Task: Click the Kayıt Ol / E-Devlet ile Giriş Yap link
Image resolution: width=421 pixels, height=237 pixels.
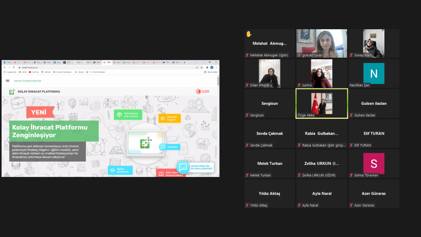Action: point(28,81)
